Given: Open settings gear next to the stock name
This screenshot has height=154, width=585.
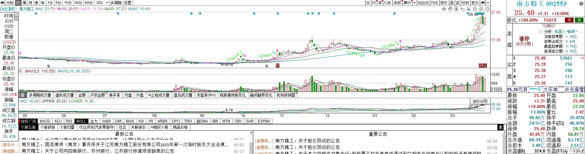Looking at the screenshot, I should point(581,4).
